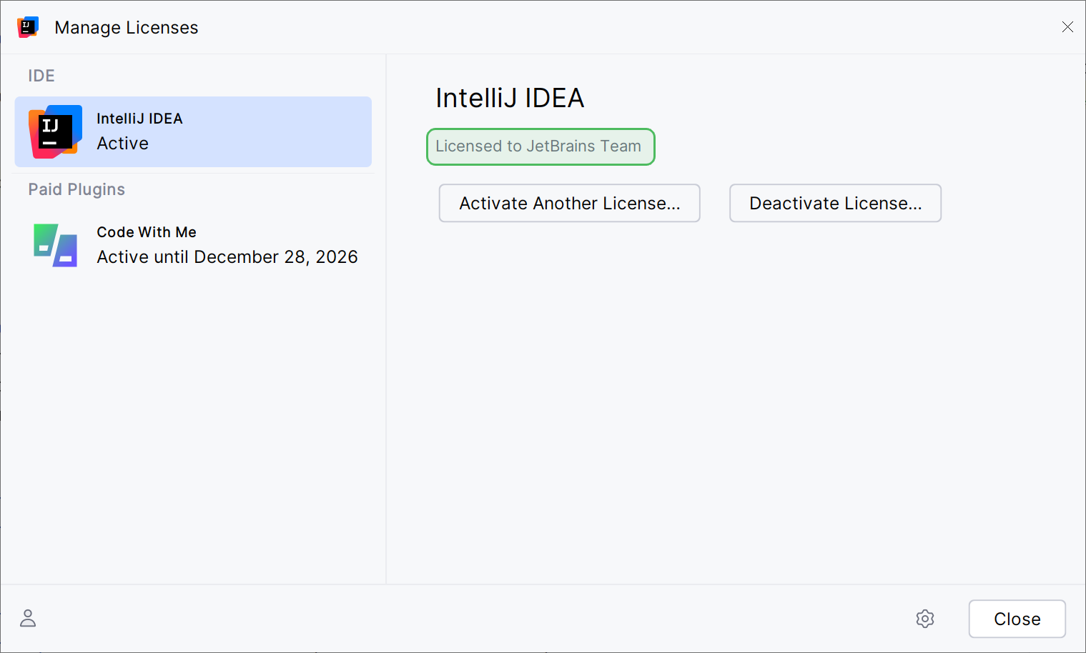Open settings via the gear next to Close
Image resolution: width=1086 pixels, height=653 pixels.
point(925,619)
